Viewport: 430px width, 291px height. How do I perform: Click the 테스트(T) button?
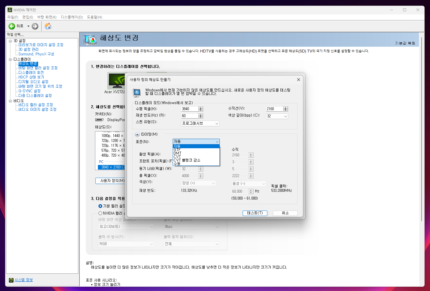(255, 213)
